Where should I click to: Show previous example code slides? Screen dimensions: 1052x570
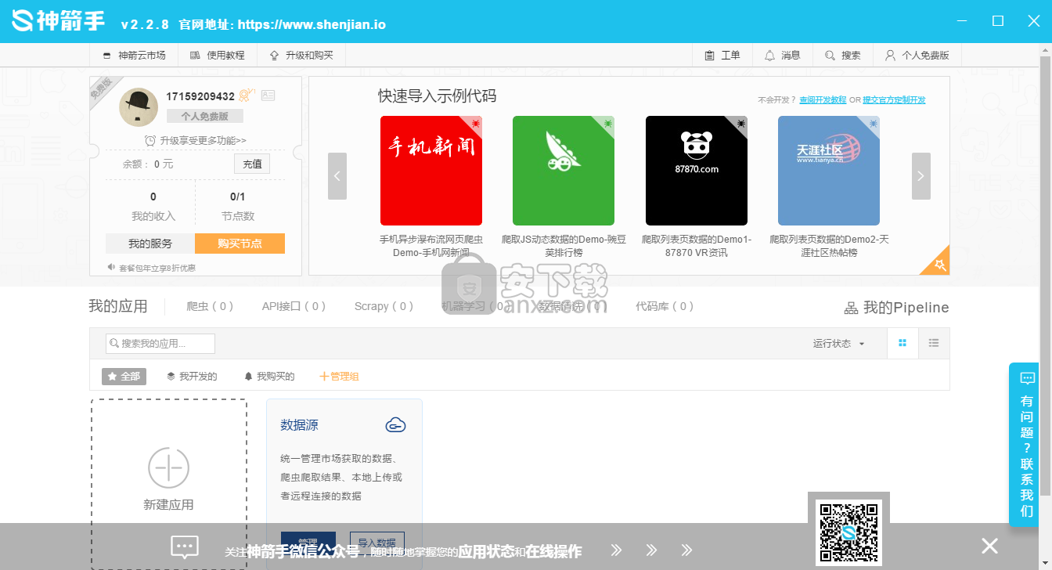pyautogui.click(x=337, y=176)
